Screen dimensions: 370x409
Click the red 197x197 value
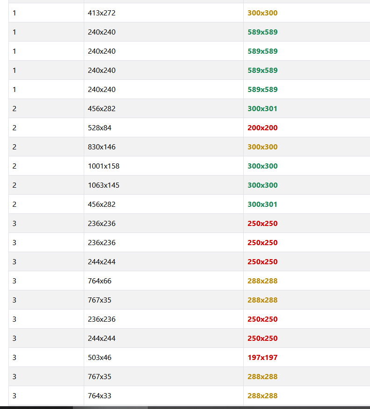coord(262,358)
